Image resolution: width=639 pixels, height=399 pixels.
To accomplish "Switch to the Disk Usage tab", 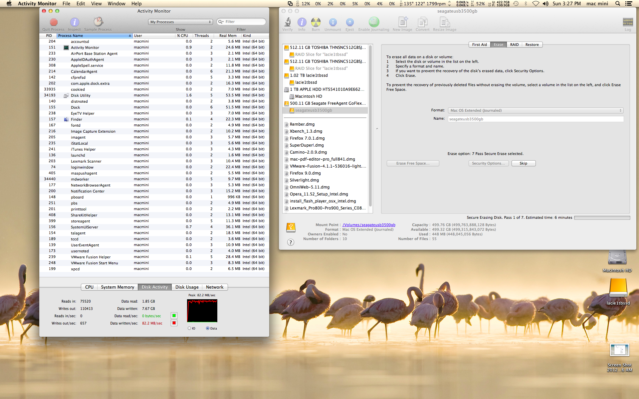I will [x=187, y=287].
